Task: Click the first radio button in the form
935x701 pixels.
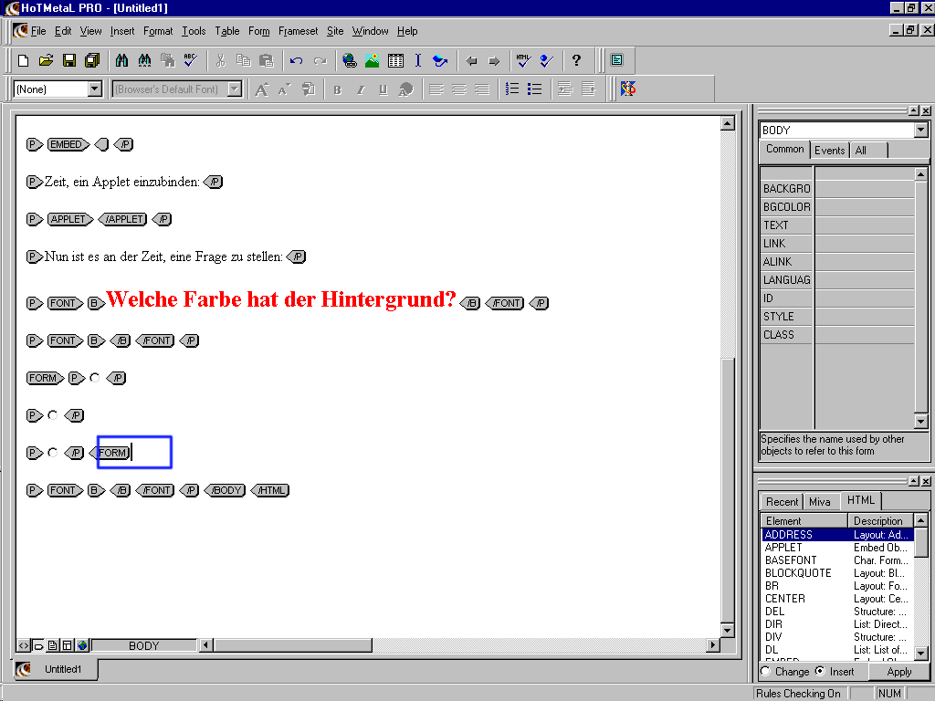Action: 94,377
